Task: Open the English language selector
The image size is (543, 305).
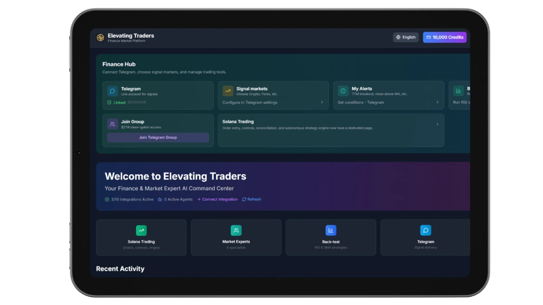Action: click(406, 38)
